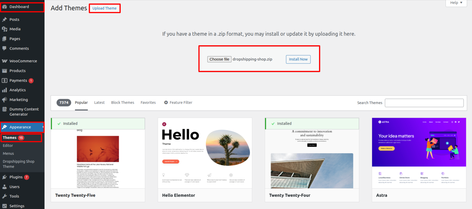Viewport: 472px width, 209px height.
Task: Open the Menus submenu item
Action: (8, 153)
